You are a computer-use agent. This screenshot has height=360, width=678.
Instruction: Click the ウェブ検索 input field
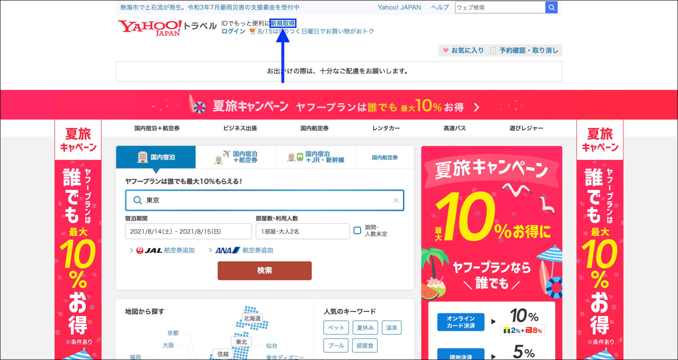pyautogui.click(x=500, y=7)
